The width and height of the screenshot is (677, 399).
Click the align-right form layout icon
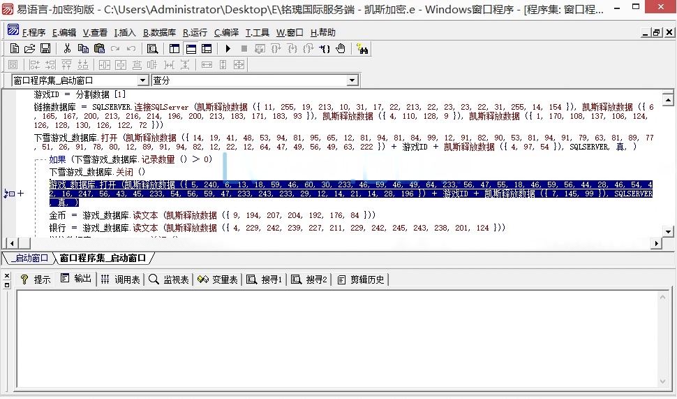(x=50, y=65)
